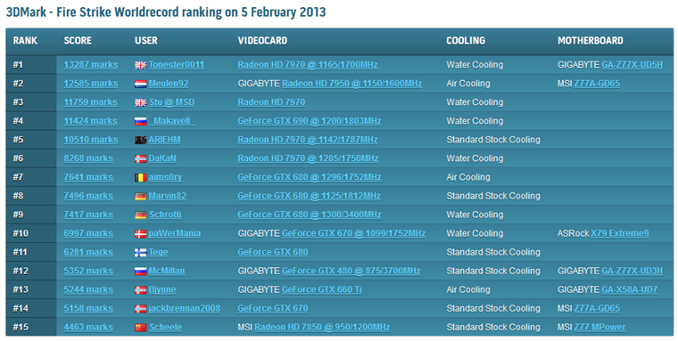Open GeForce GTX 670 @ 1099/1752MHz link

pos(353,233)
